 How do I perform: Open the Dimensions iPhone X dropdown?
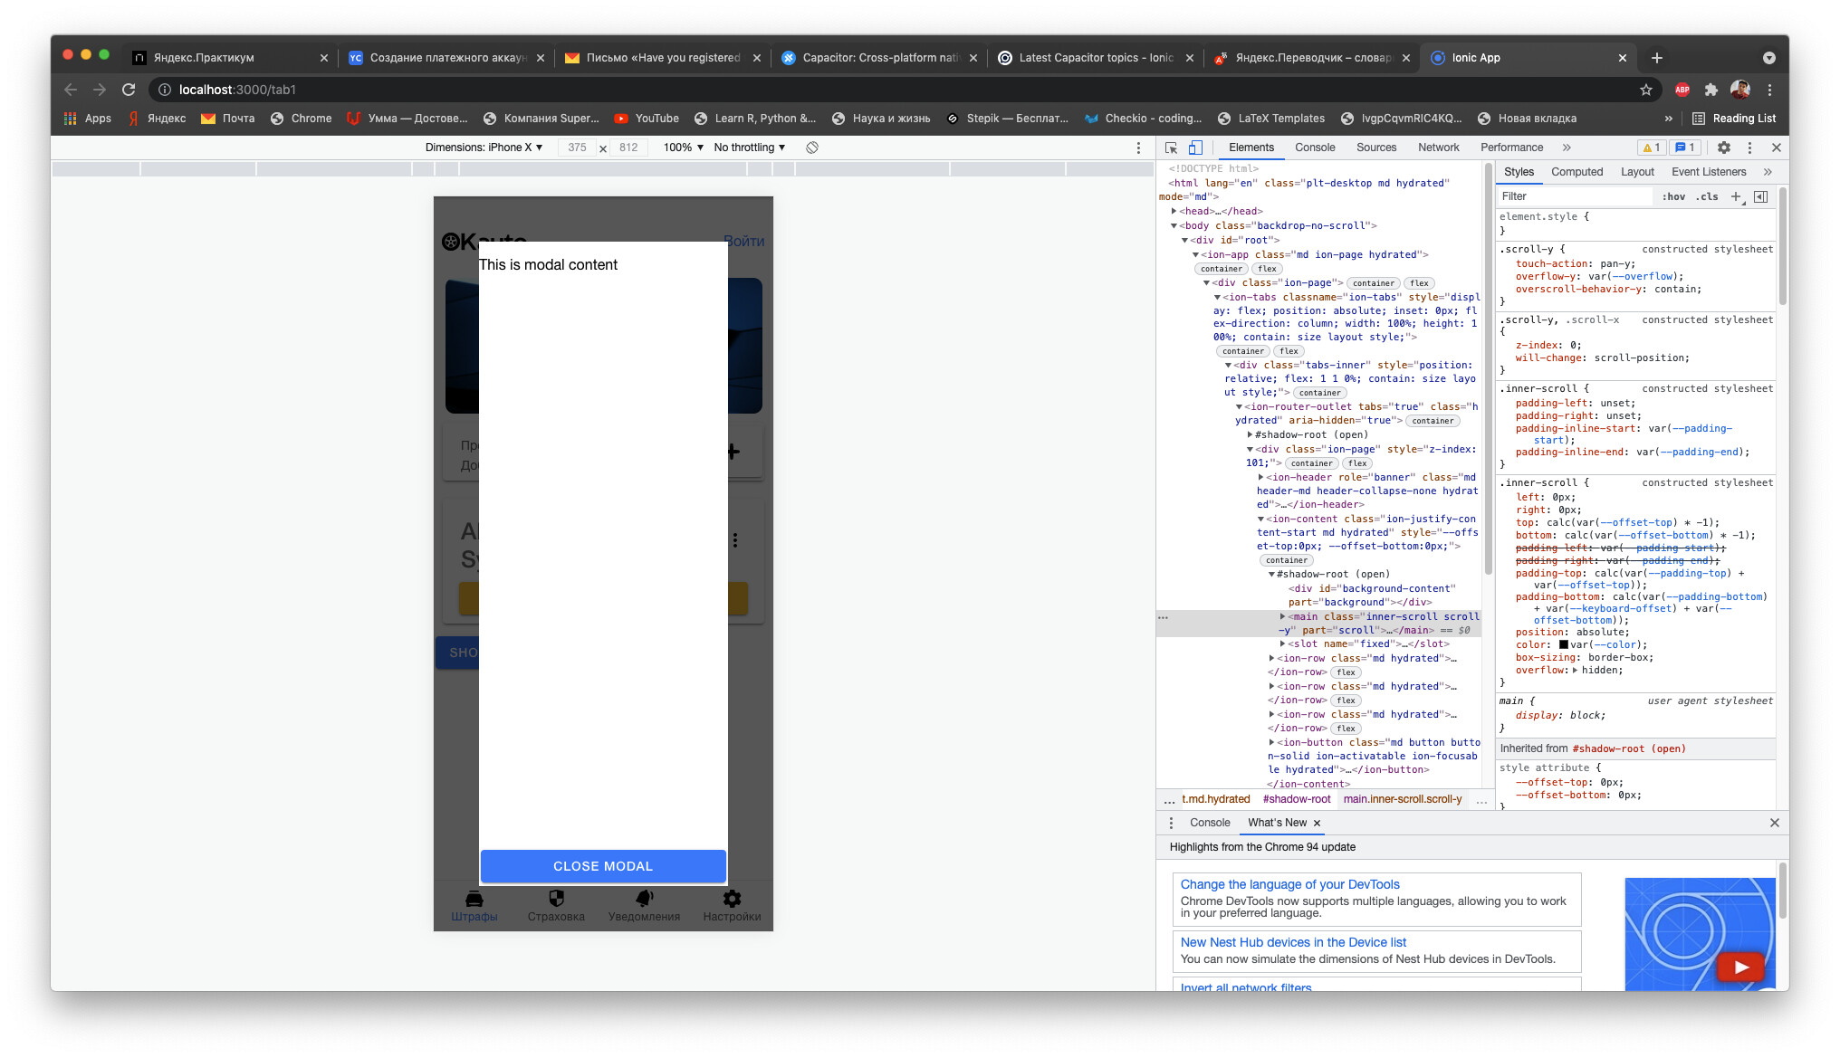[484, 148]
